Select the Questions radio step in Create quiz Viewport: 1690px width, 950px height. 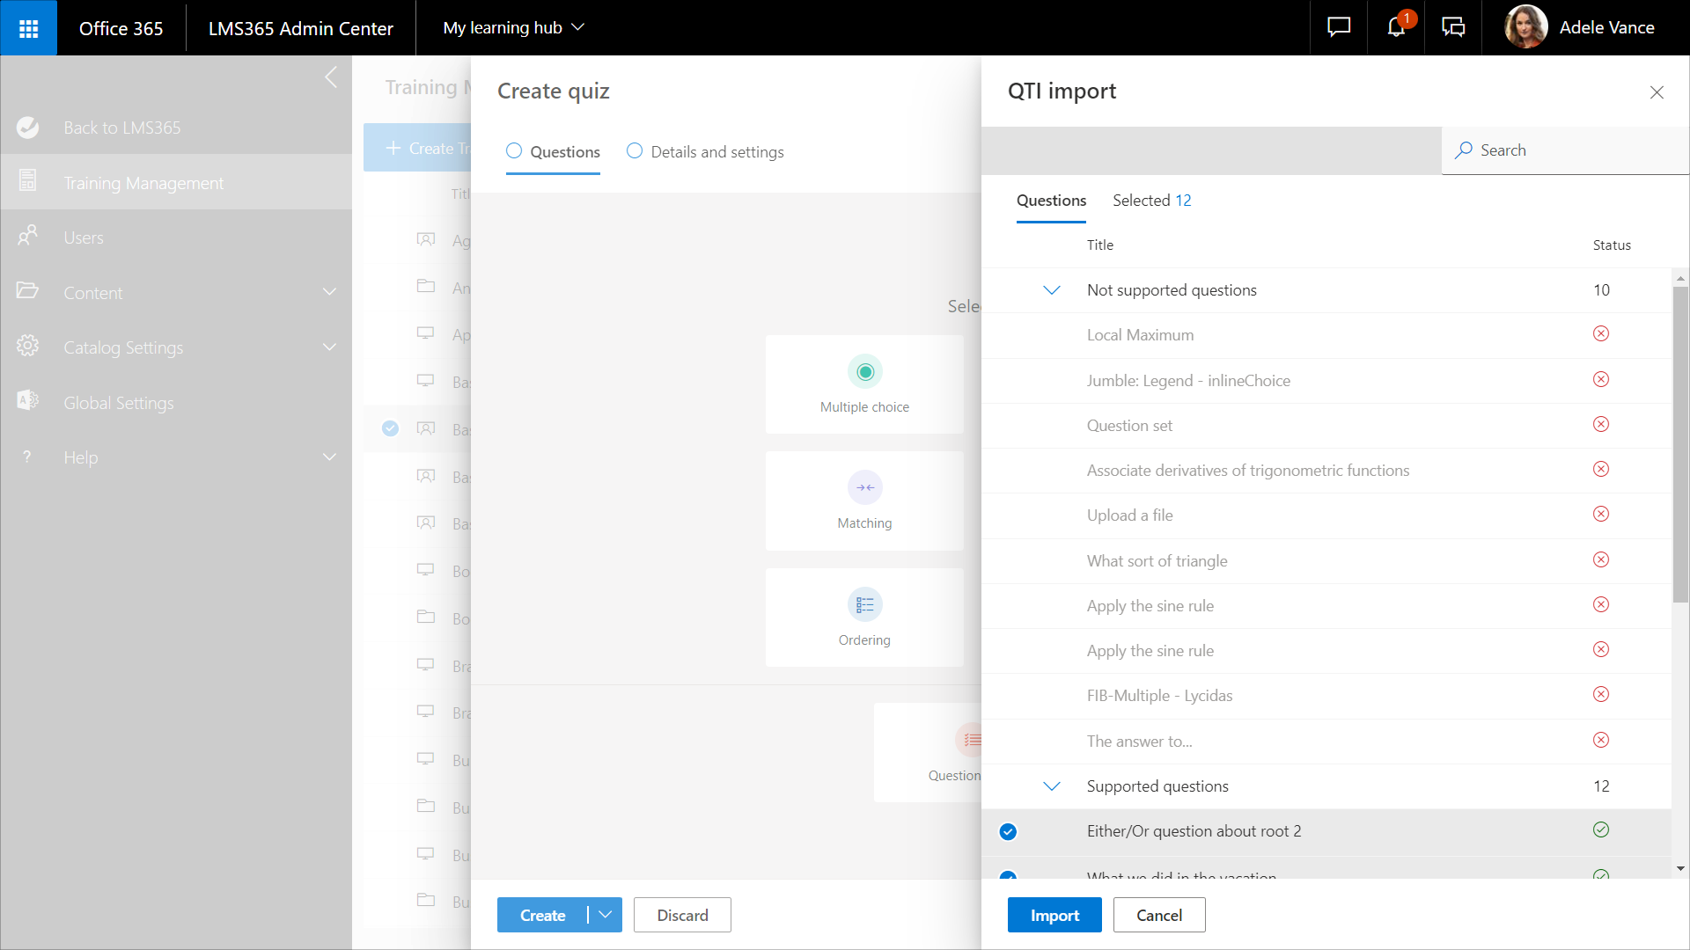[514, 151]
